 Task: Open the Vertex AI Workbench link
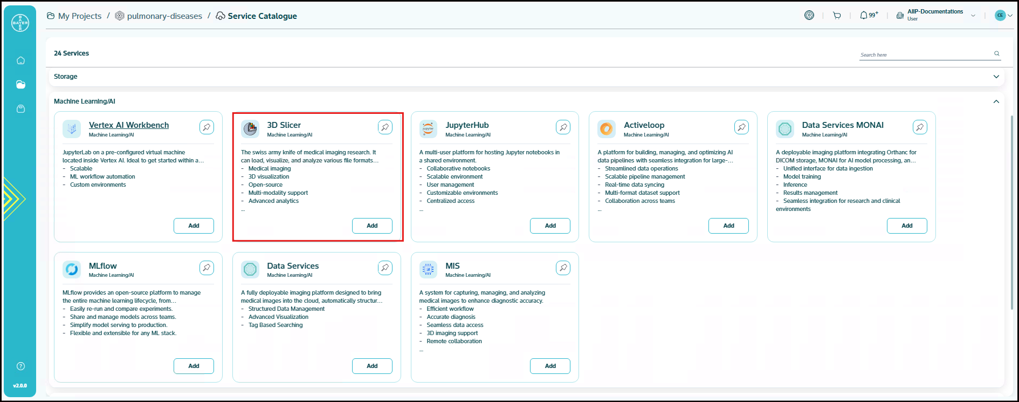[129, 125]
